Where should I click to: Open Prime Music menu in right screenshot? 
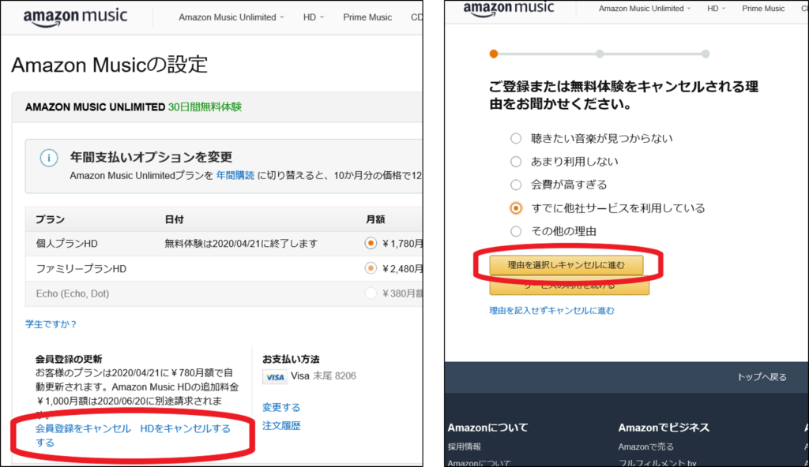(763, 8)
